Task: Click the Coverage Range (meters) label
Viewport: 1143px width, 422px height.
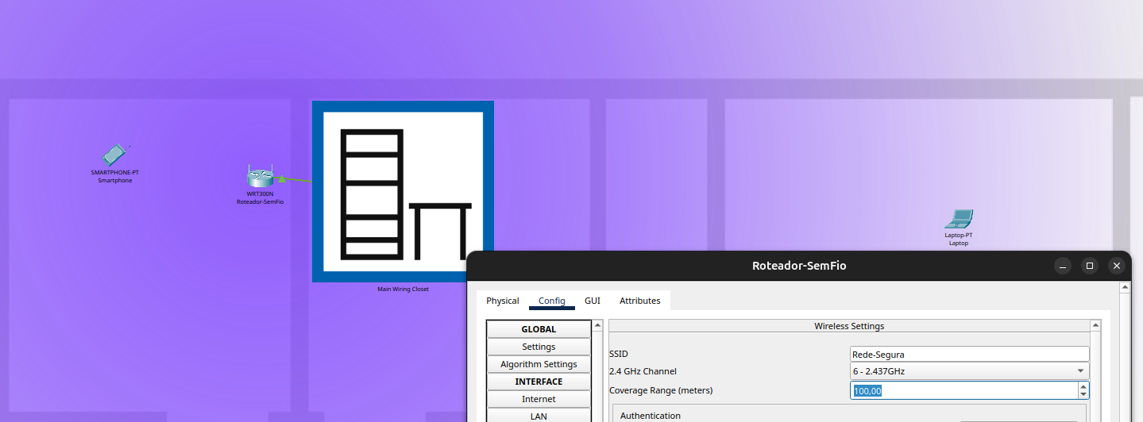Action: 661,390
